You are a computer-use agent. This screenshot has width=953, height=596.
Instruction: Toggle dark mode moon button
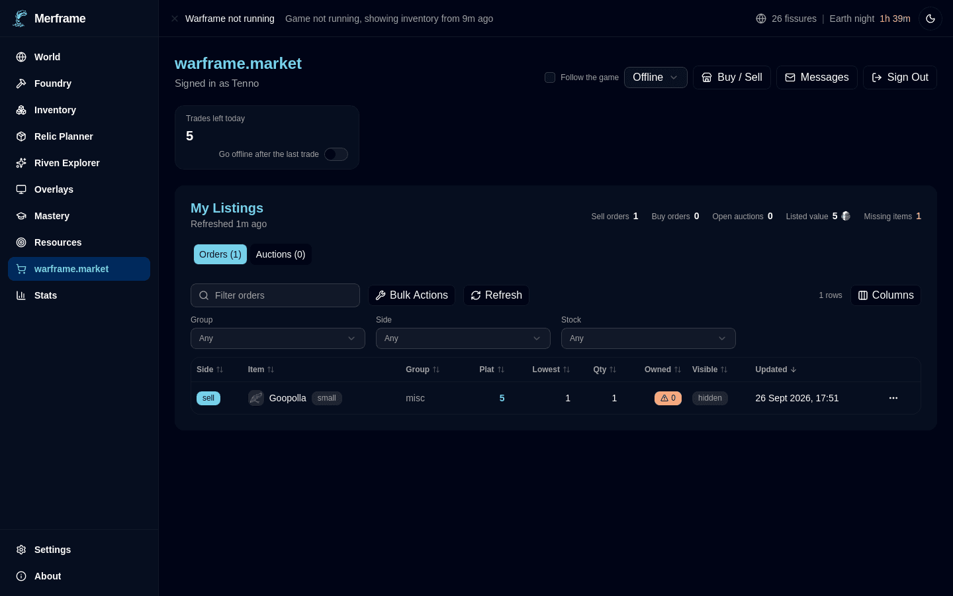click(x=930, y=19)
